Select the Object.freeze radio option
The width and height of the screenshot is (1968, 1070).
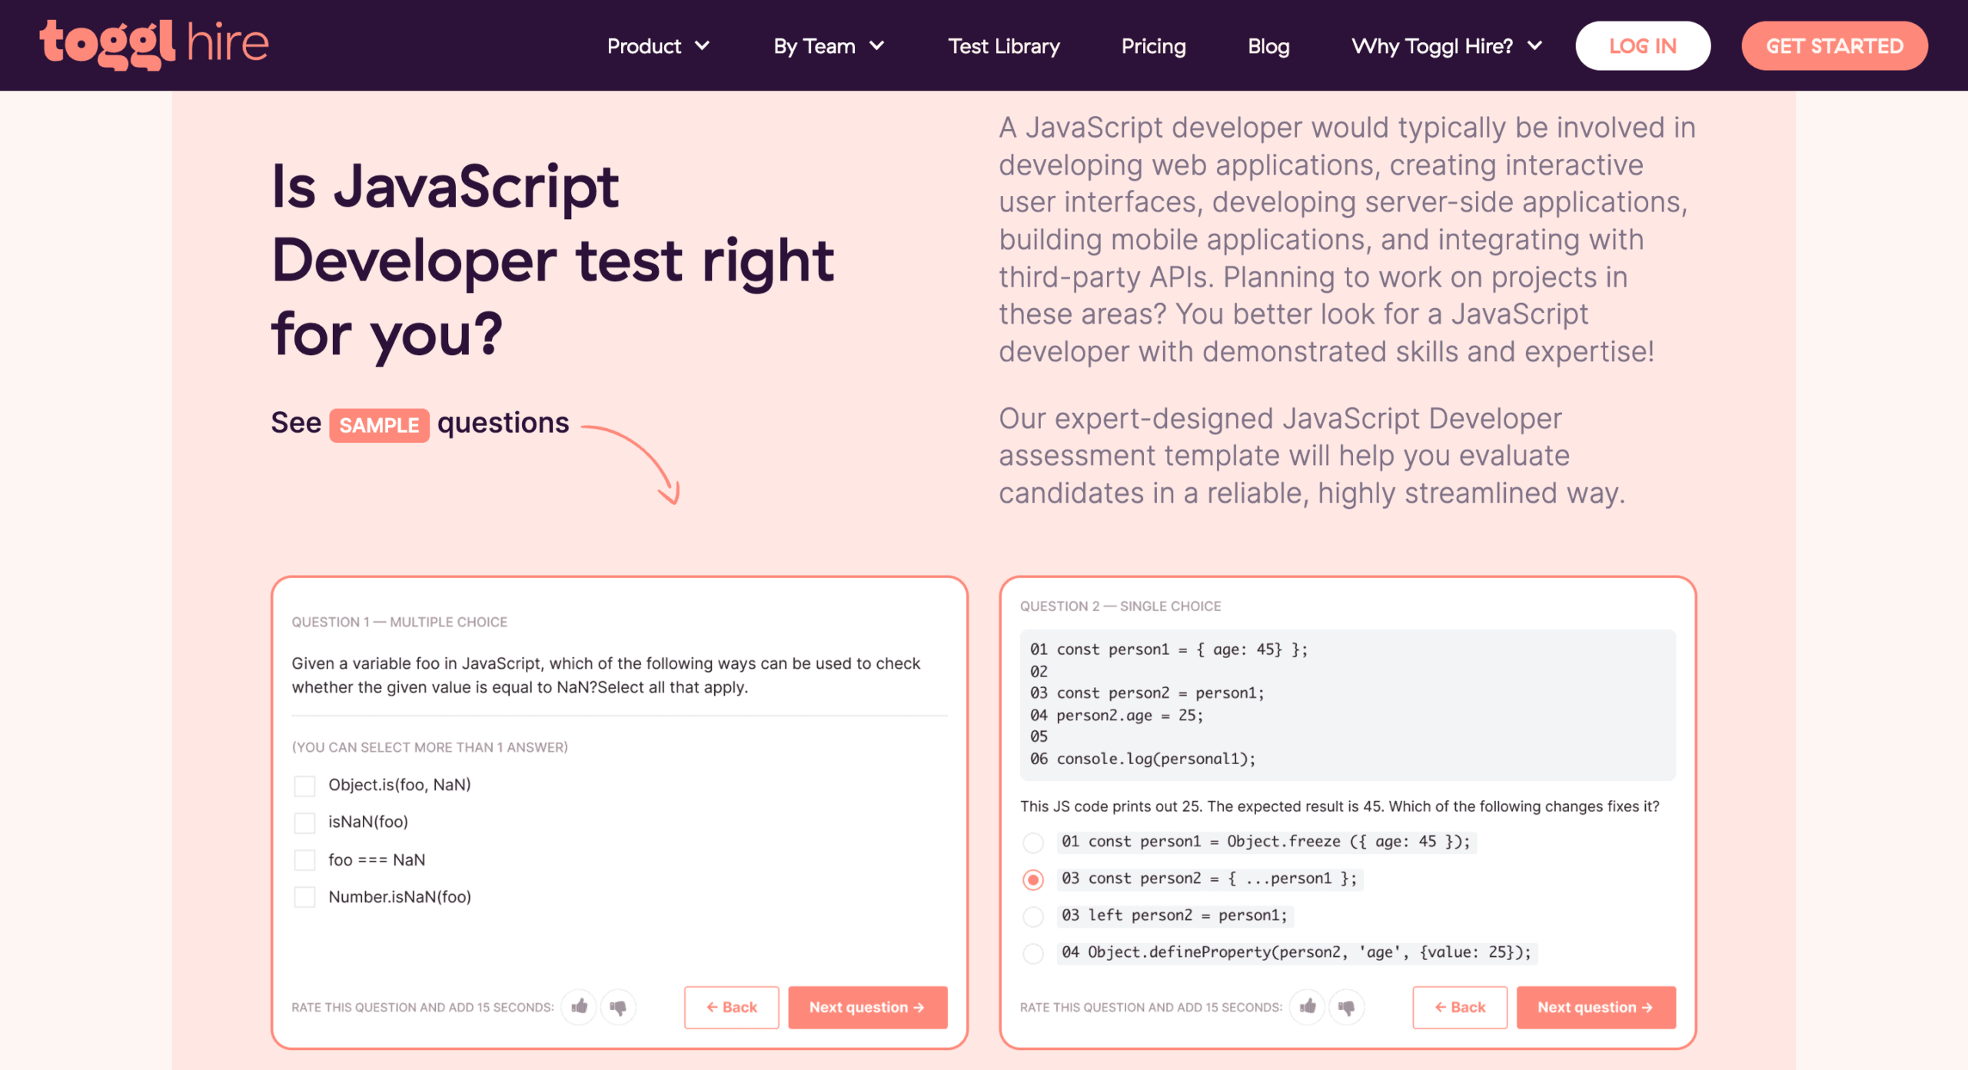click(1033, 842)
